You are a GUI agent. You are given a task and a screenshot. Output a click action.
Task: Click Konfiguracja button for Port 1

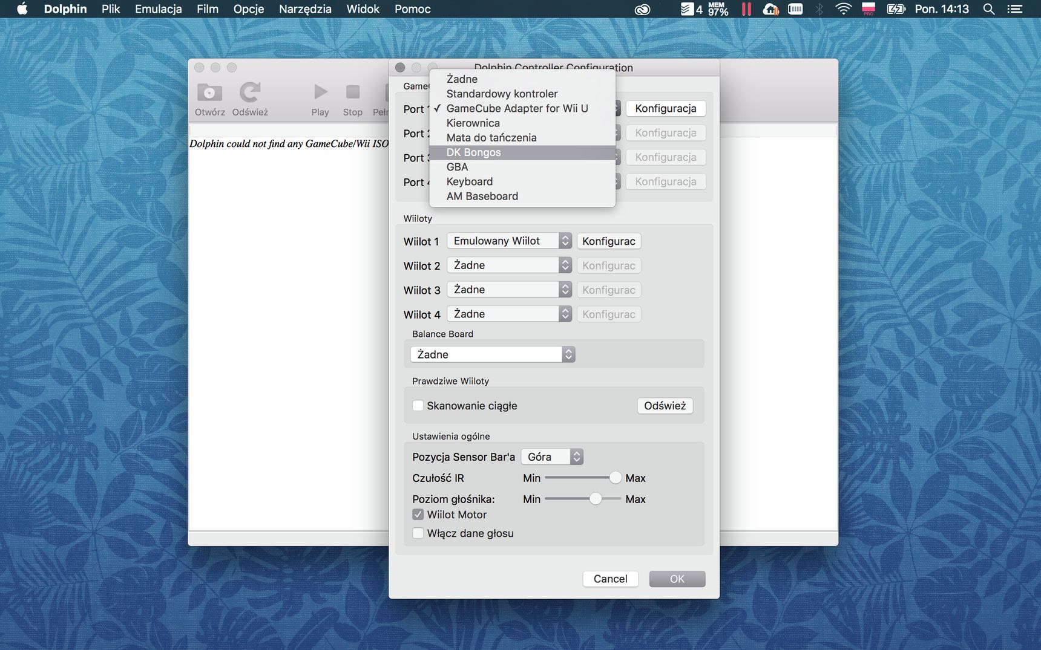[666, 108]
